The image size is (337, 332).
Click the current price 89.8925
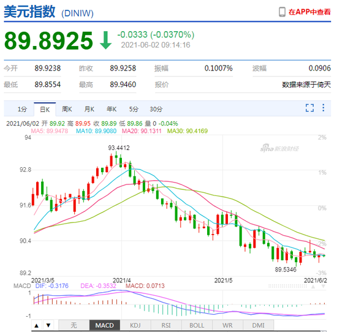(x=48, y=40)
